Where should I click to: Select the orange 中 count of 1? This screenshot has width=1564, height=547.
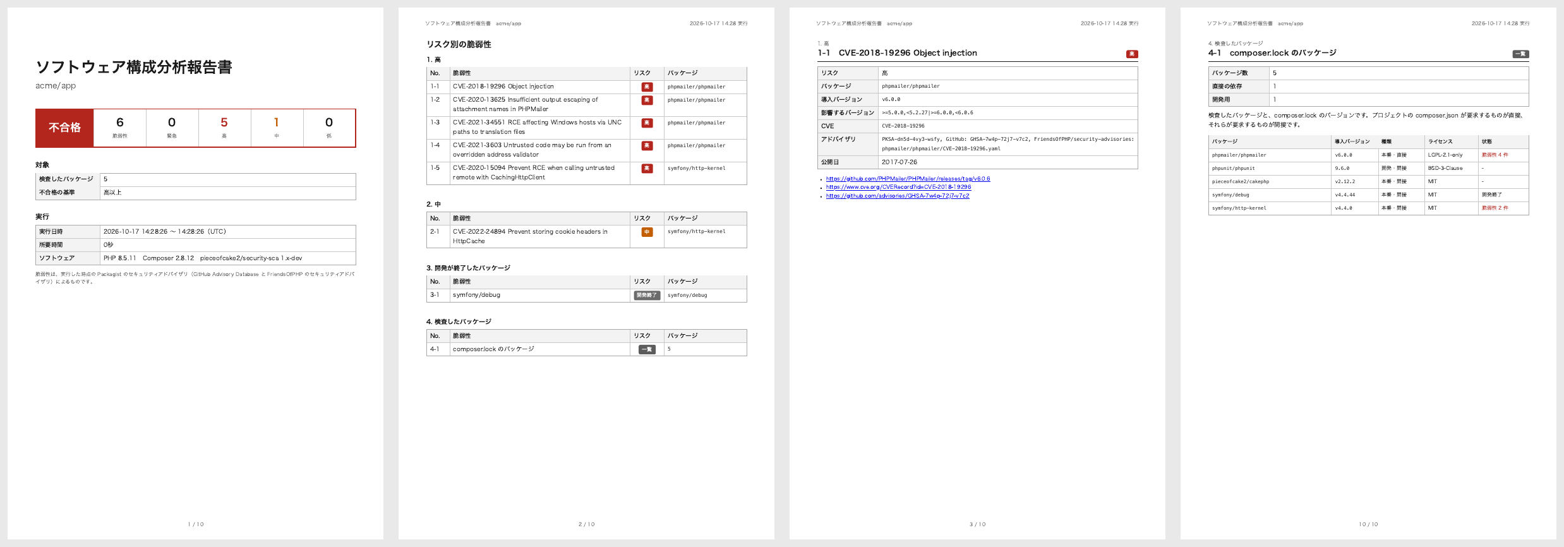[276, 123]
